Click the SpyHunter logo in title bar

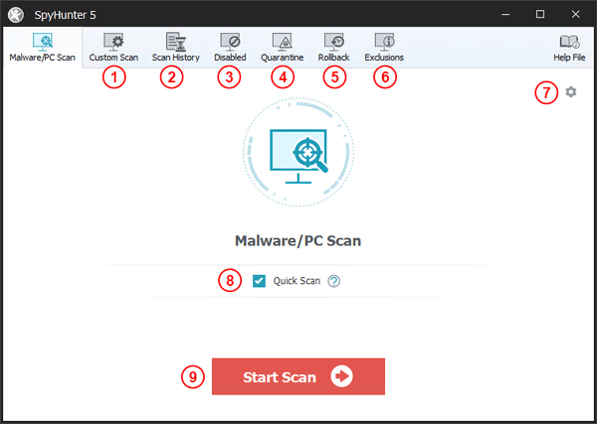[x=15, y=14]
